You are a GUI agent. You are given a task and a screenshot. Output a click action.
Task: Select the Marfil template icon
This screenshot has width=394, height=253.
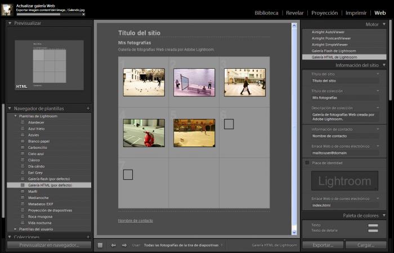pos(23,192)
